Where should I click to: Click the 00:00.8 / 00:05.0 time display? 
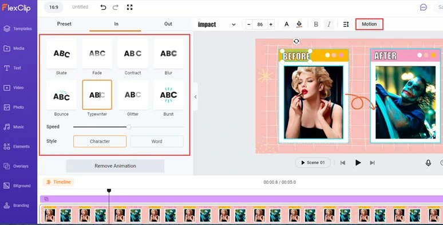[280, 182]
